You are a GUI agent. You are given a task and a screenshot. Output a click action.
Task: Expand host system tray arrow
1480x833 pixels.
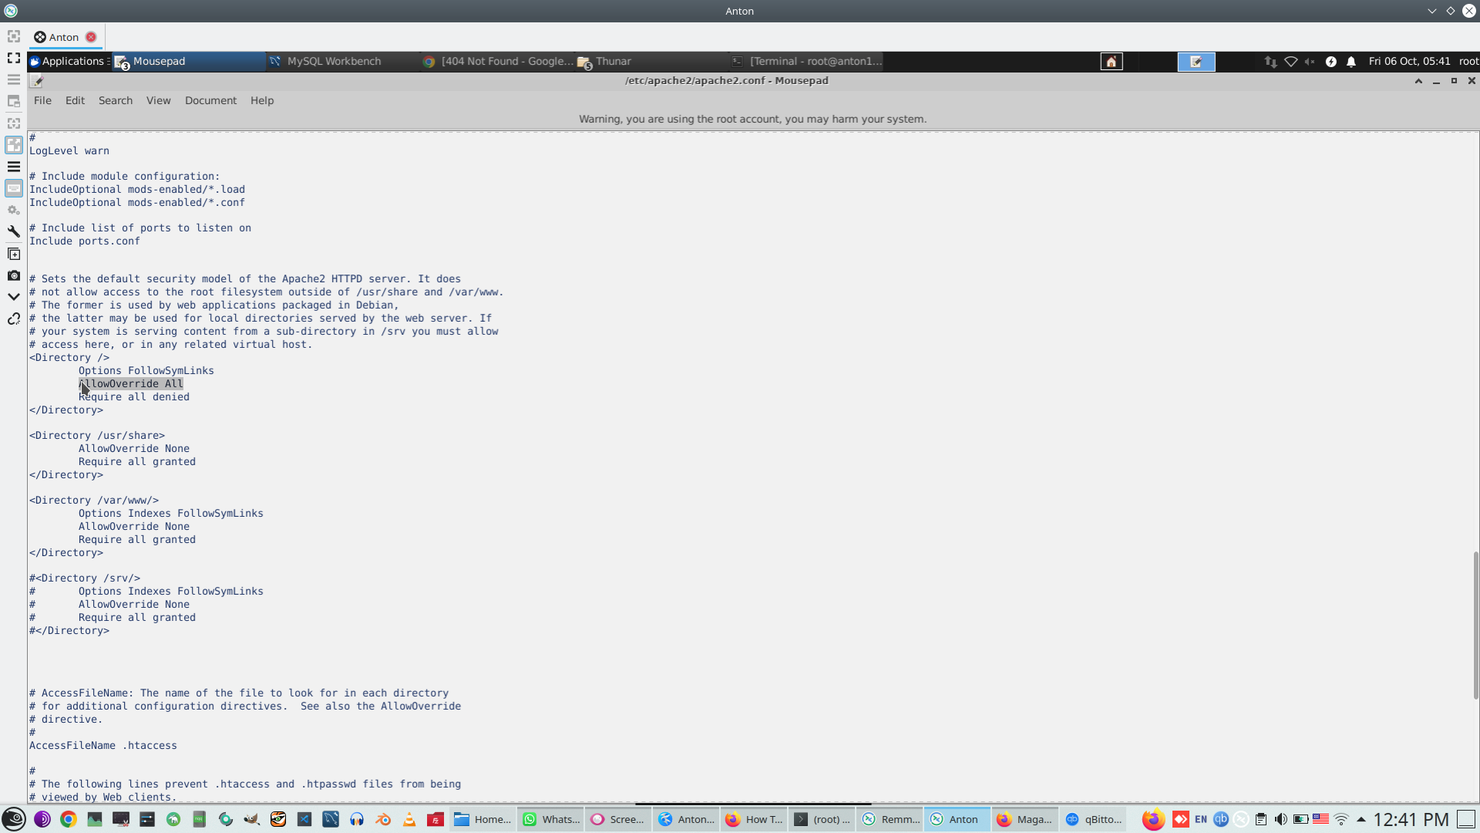pos(1361,819)
